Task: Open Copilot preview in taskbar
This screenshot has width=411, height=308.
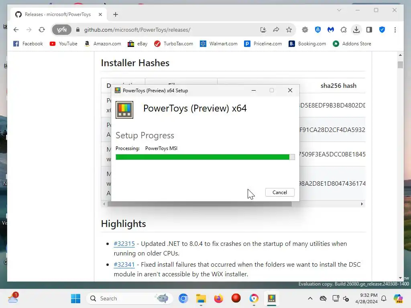Action: pos(398,298)
